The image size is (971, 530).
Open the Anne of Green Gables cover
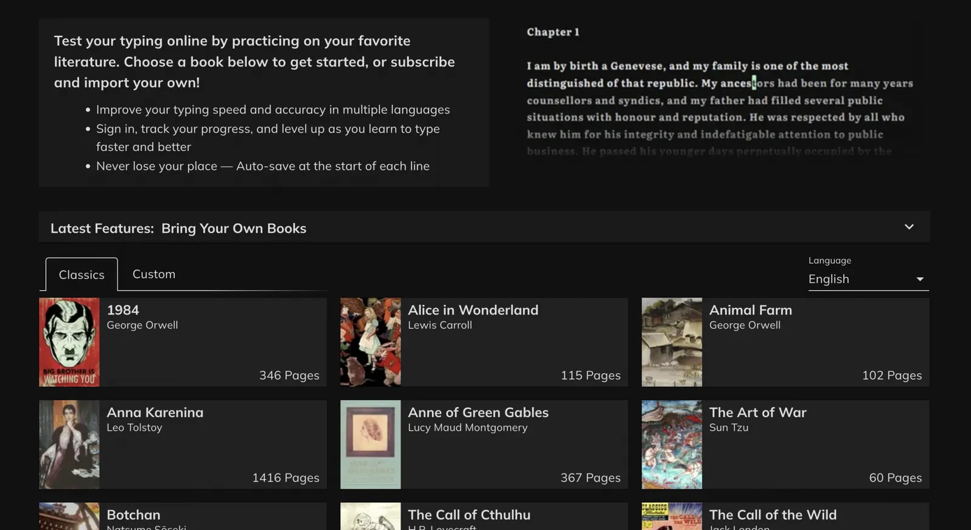[370, 444]
